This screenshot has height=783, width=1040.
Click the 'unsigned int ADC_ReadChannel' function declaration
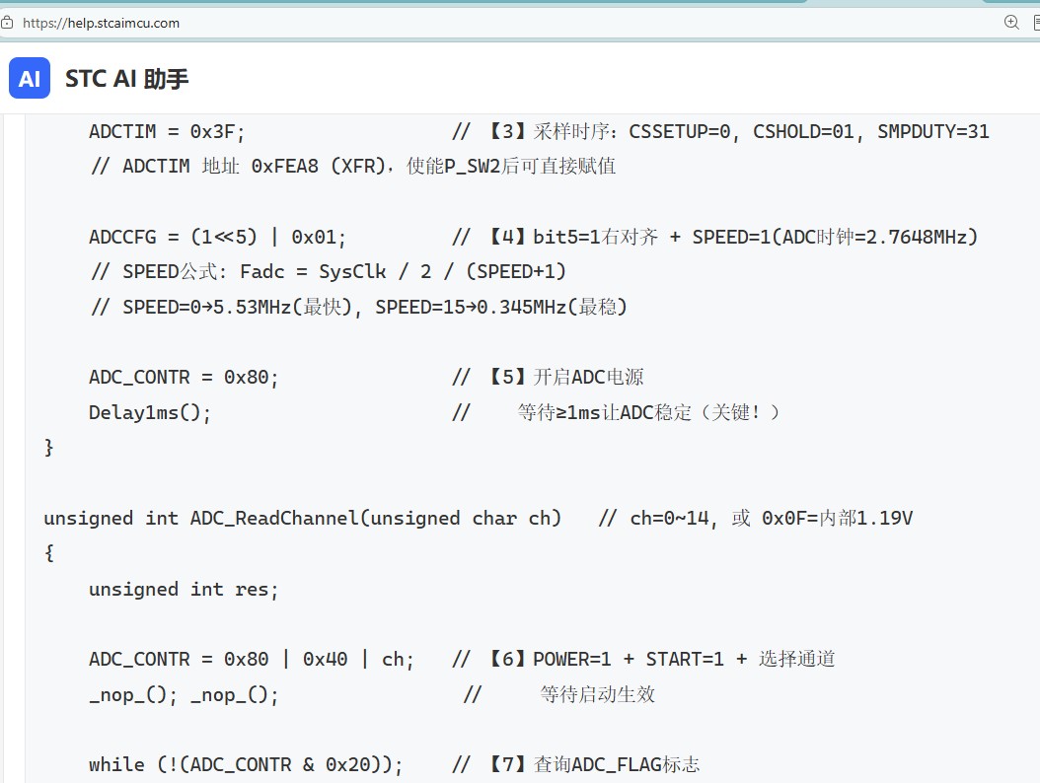(x=303, y=518)
